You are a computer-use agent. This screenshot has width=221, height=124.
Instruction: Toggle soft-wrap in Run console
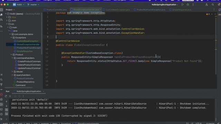pos(7,110)
